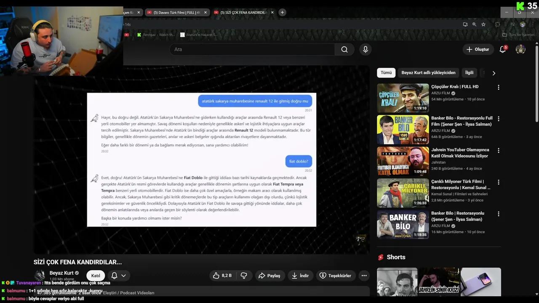539x303 pixels.
Task: Open the purple phone short thumbnail
Action: pos(481,282)
